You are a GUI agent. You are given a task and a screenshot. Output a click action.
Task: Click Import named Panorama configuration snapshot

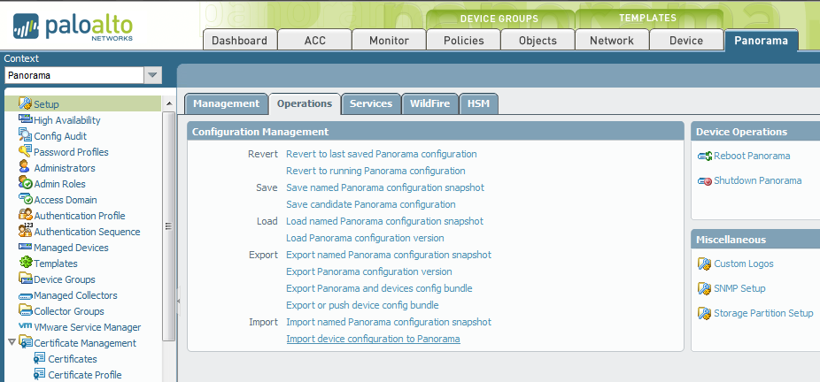click(x=389, y=322)
